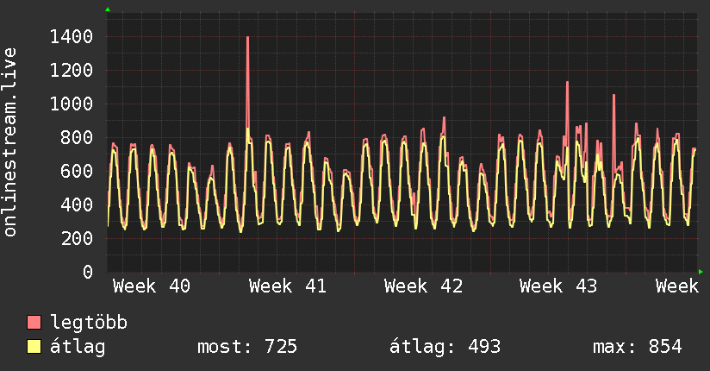Click the Week 43 axis label
Screen dimensions: 710x371
coord(558,286)
